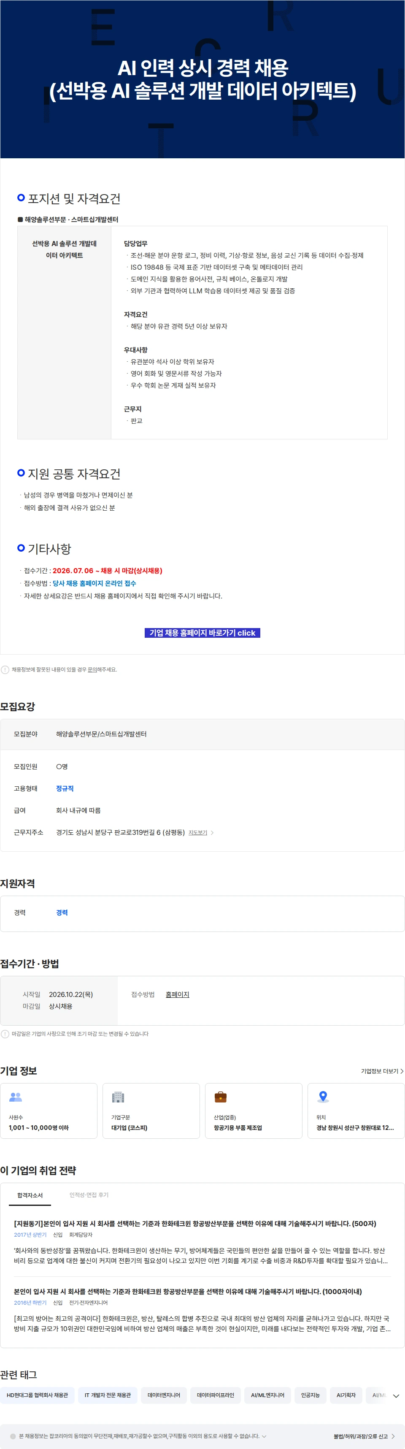405x1449 pixels.
Task: Open 기업정보 더보기 link
Action: (x=382, y=1071)
